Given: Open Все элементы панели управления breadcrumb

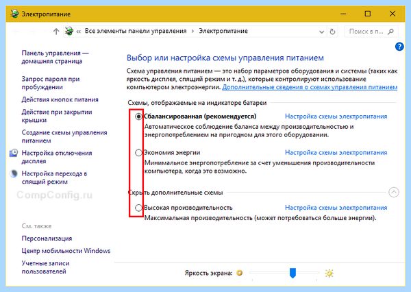Looking at the screenshot, I should click(x=136, y=31).
